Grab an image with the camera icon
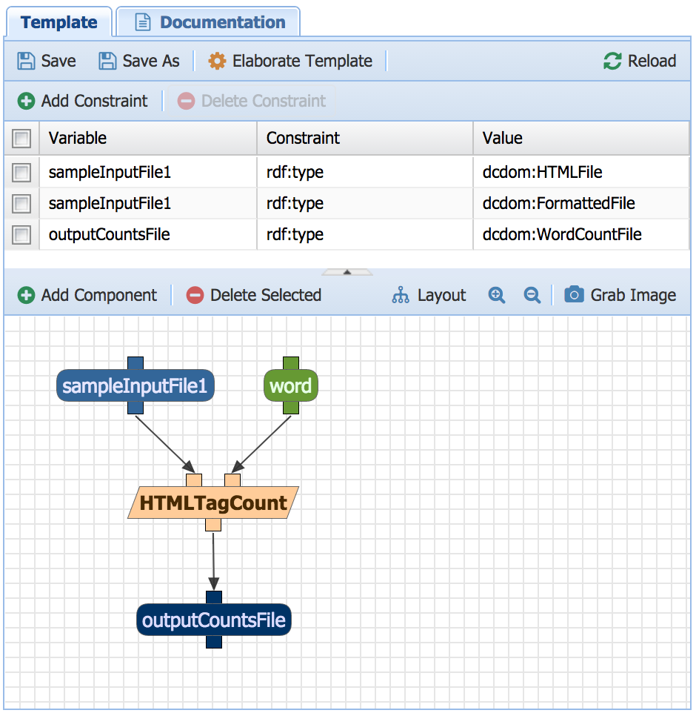Screen dimensions: 696x713 (x=574, y=295)
